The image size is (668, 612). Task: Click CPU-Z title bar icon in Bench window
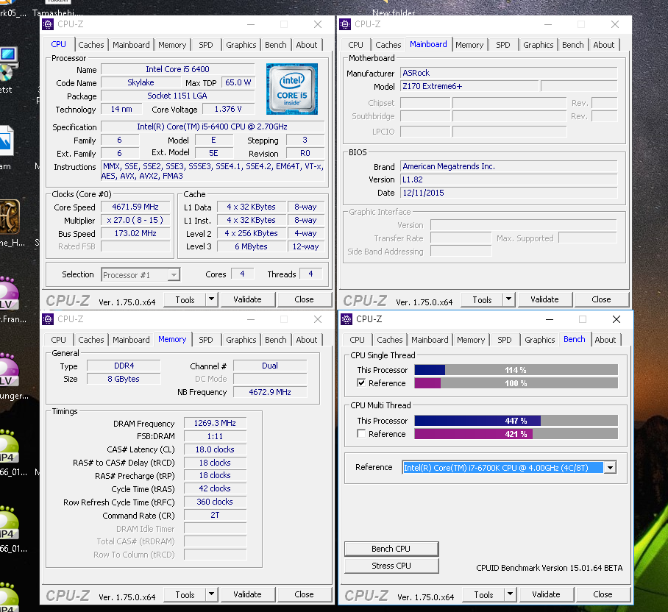coord(346,319)
